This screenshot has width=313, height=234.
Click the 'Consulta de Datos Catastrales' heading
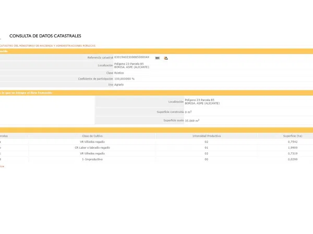pos(45,36)
